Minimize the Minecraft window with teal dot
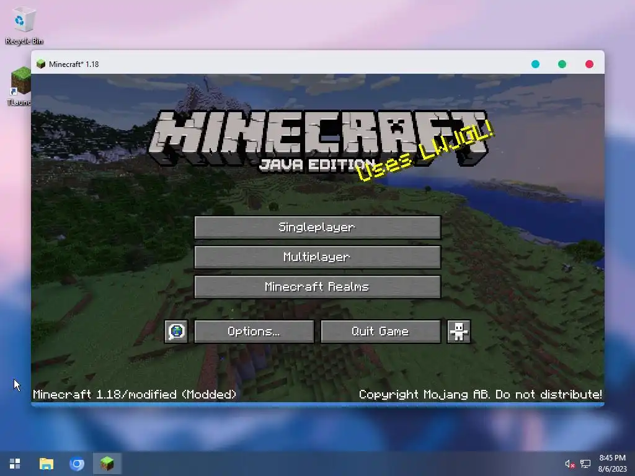Image resolution: width=635 pixels, height=476 pixels. pos(535,64)
